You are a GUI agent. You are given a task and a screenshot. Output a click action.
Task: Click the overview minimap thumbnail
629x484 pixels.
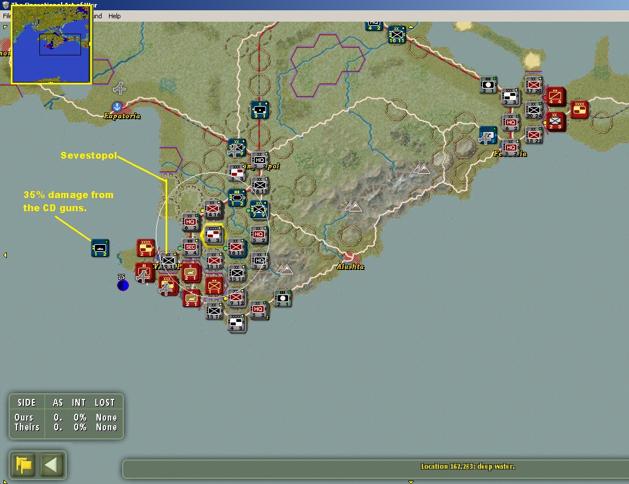tap(51, 44)
